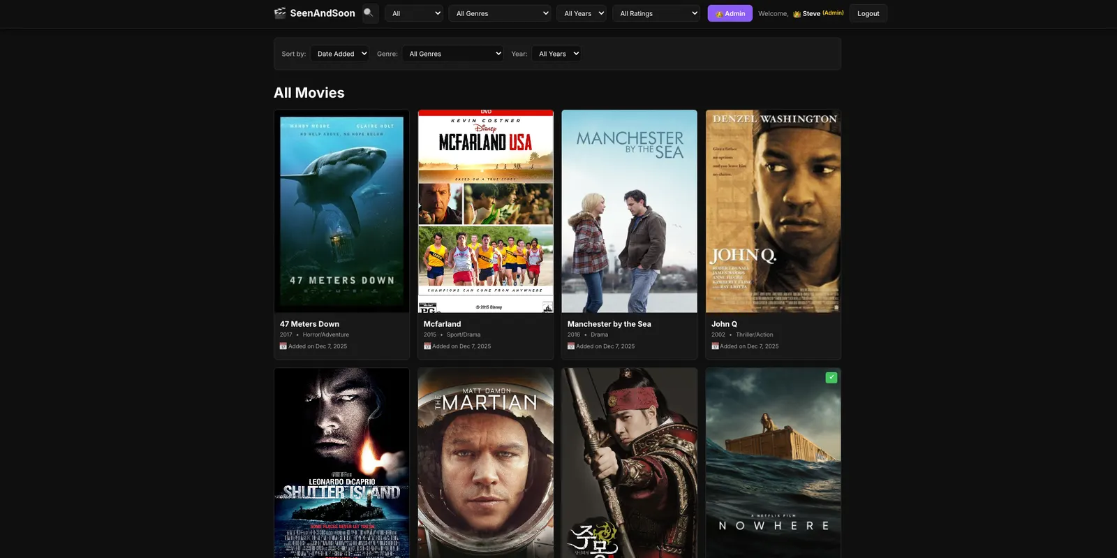
Task: Expand the Genre filter dropdown below the header
Action: point(452,54)
